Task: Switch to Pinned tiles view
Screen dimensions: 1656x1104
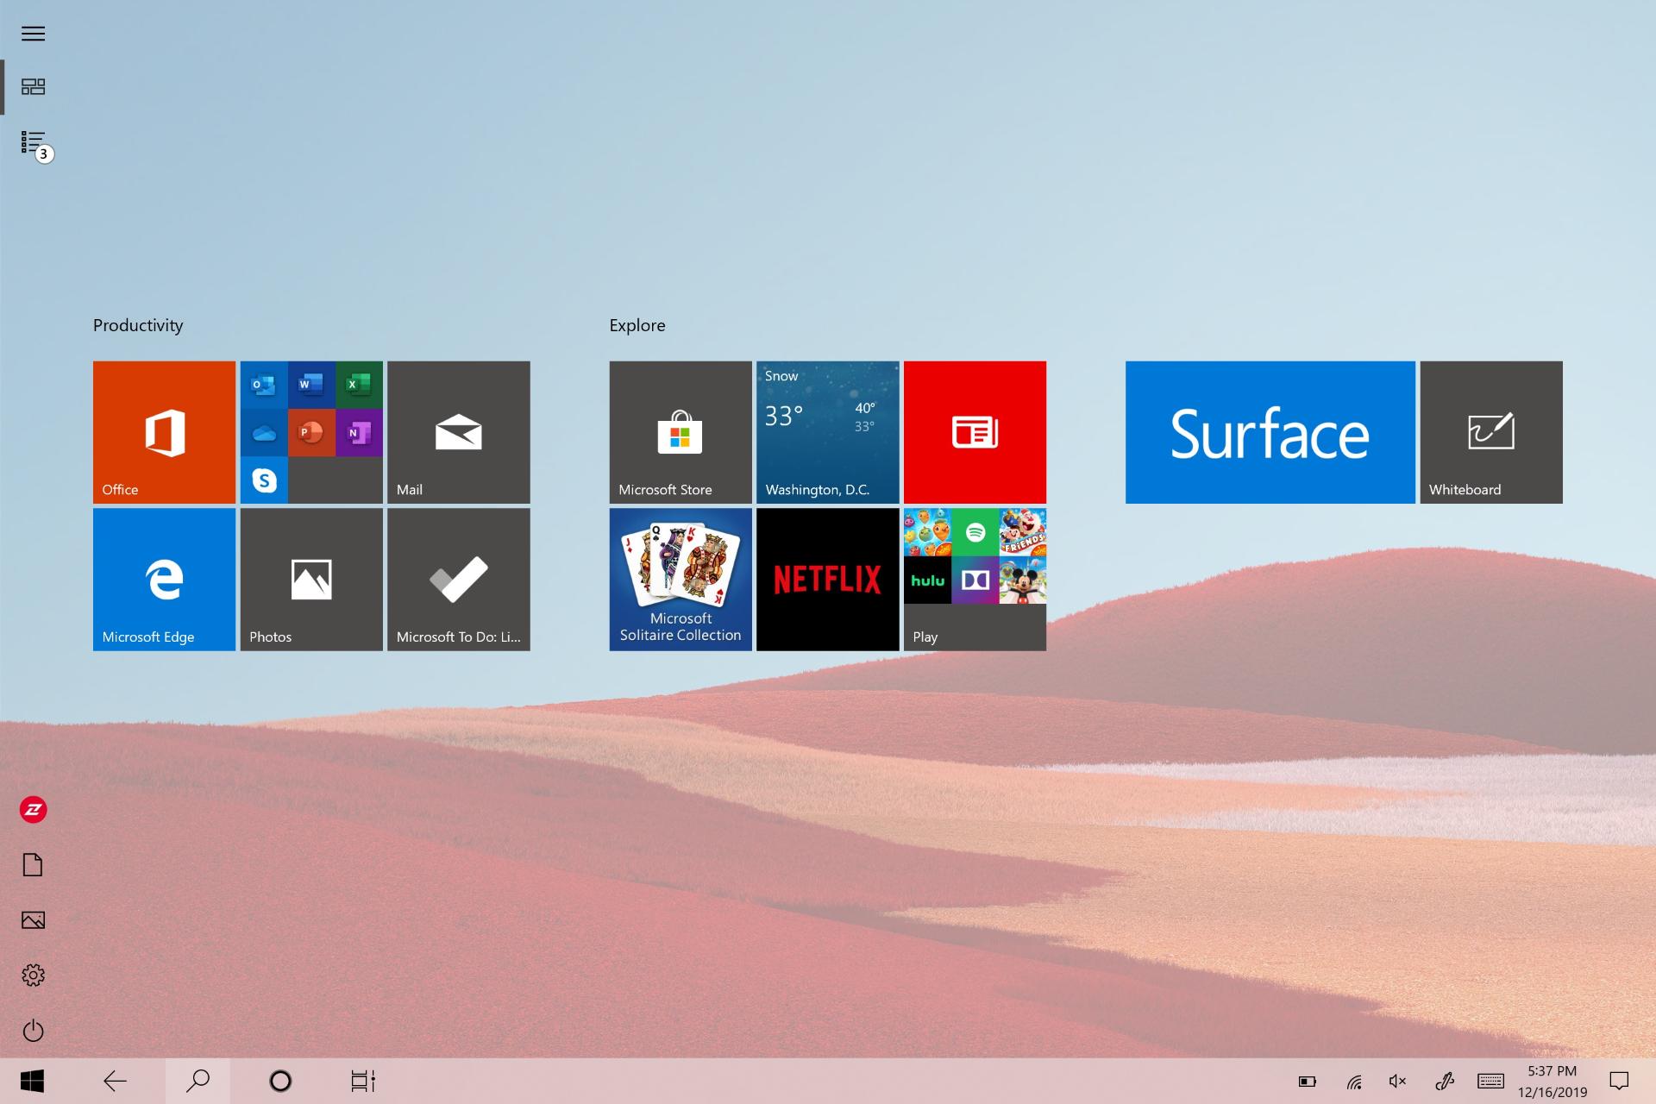Action: pos(33,87)
